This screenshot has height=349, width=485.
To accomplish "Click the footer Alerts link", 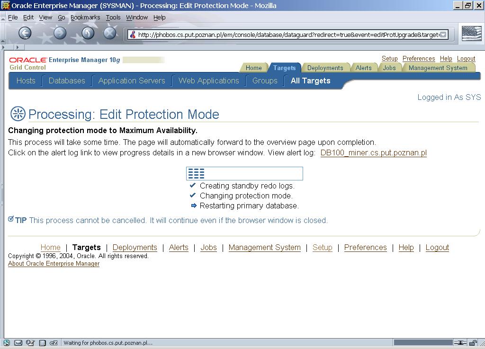I will point(179,247).
